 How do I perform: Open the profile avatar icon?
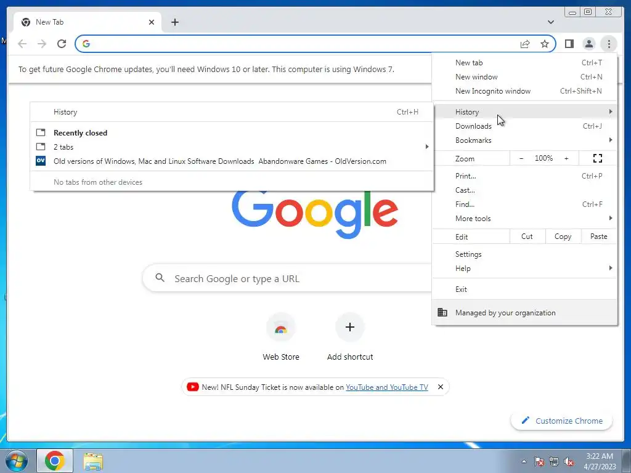[588, 44]
